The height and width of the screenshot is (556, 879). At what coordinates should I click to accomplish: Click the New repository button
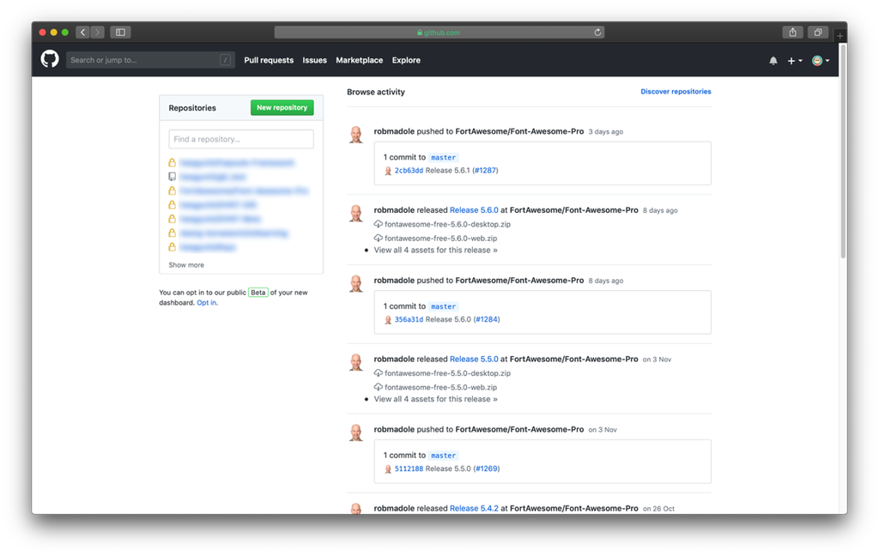click(282, 107)
